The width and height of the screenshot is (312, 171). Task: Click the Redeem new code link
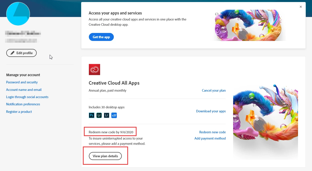pyautogui.click(x=212, y=132)
